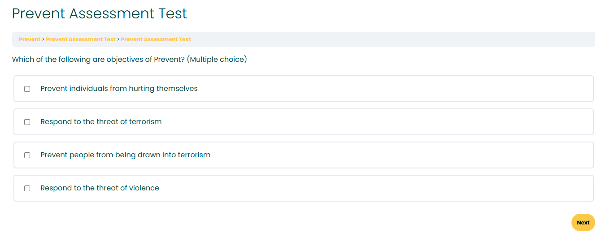Image resolution: width=606 pixels, height=237 pixels.
Task: Click the 'Respond to the threat of violence' answer label
Action: point(100,188)
